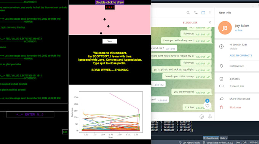
Task: Click the Save button below pink canvas
Action: [x=110, y=41]
